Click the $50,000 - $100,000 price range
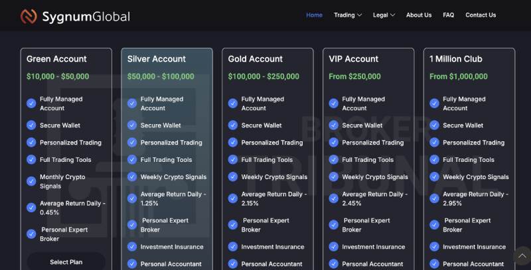Image resolution: width=531 pixels, height=270 pixels. click(161, 76)
